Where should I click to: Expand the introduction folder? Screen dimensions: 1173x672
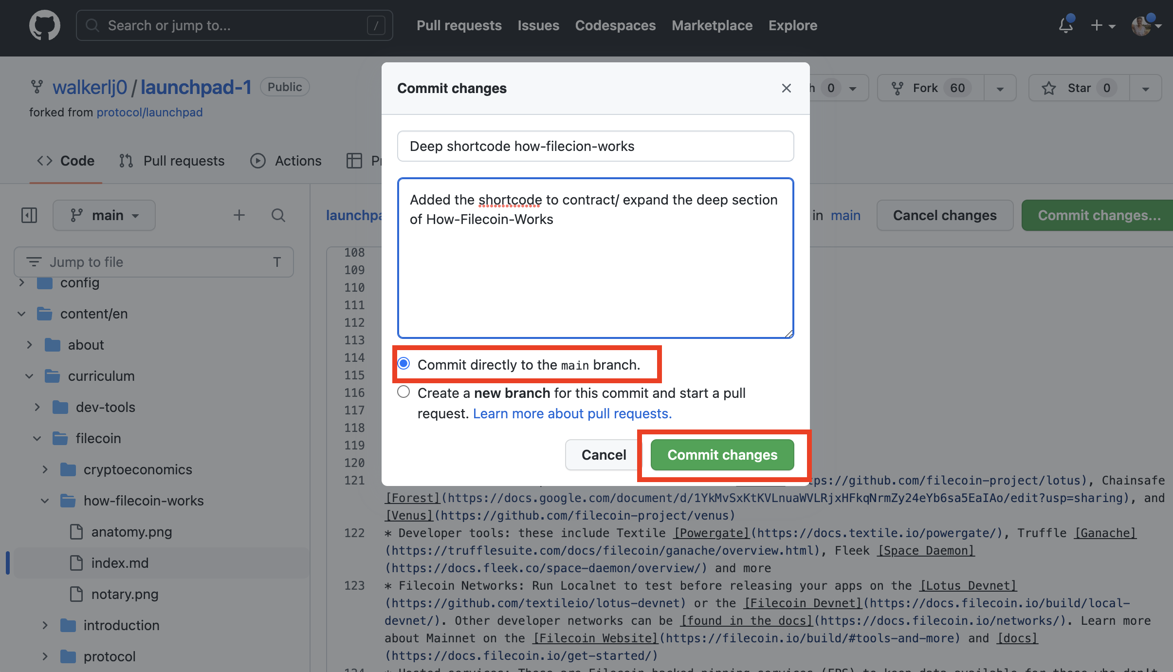coord(45,625)
